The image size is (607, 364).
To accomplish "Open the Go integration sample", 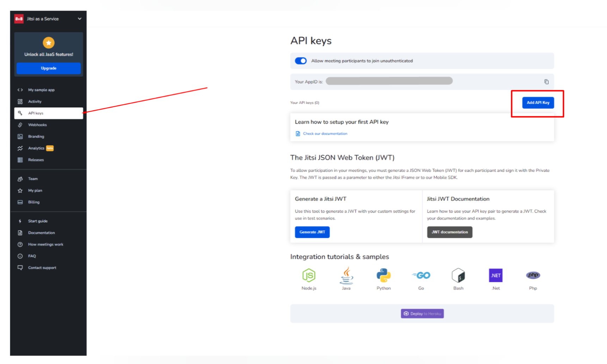I will 421,279.
